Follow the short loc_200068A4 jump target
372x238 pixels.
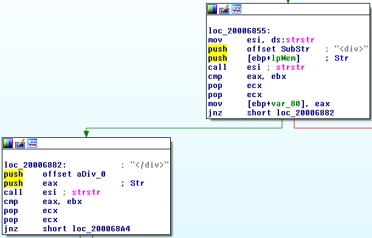tap(102, 229)
